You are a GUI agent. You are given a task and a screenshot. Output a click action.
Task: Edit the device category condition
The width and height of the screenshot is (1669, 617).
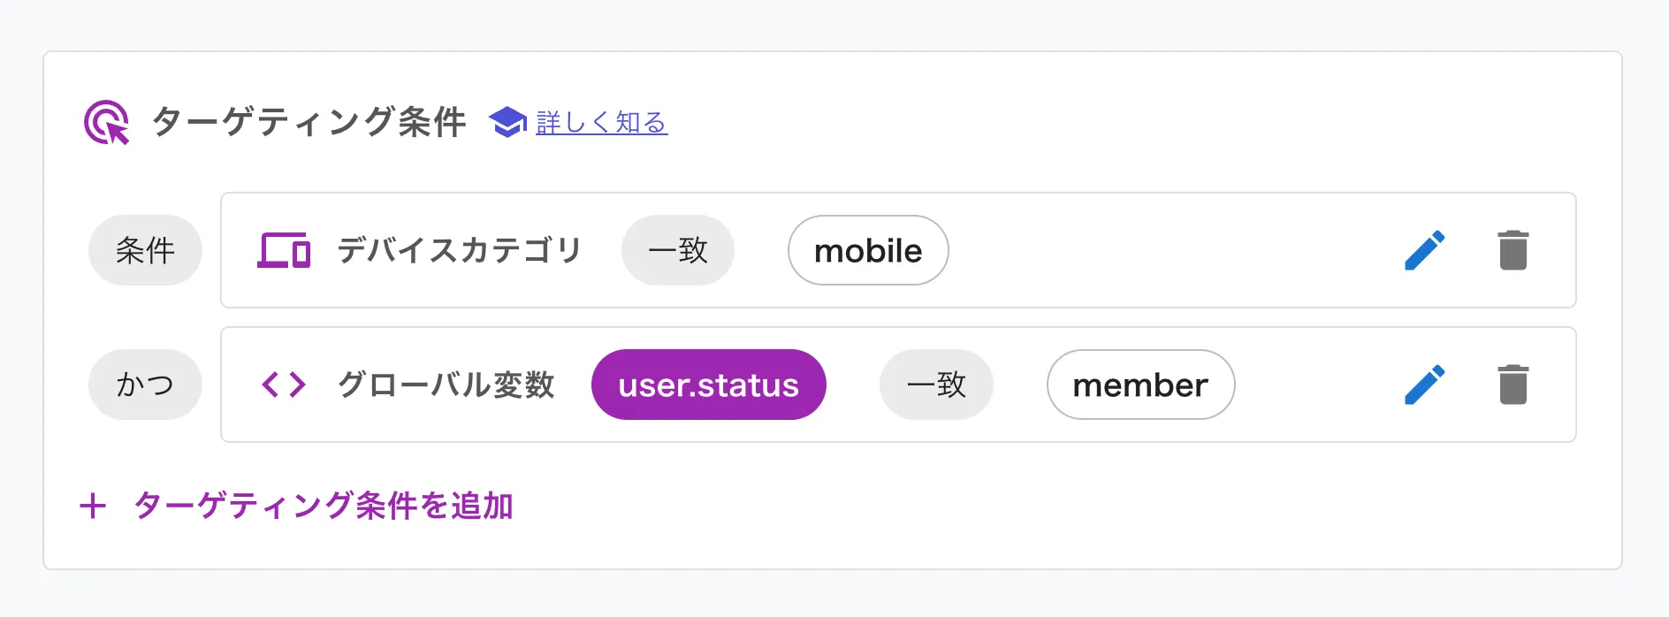(x=1424, y=250)
